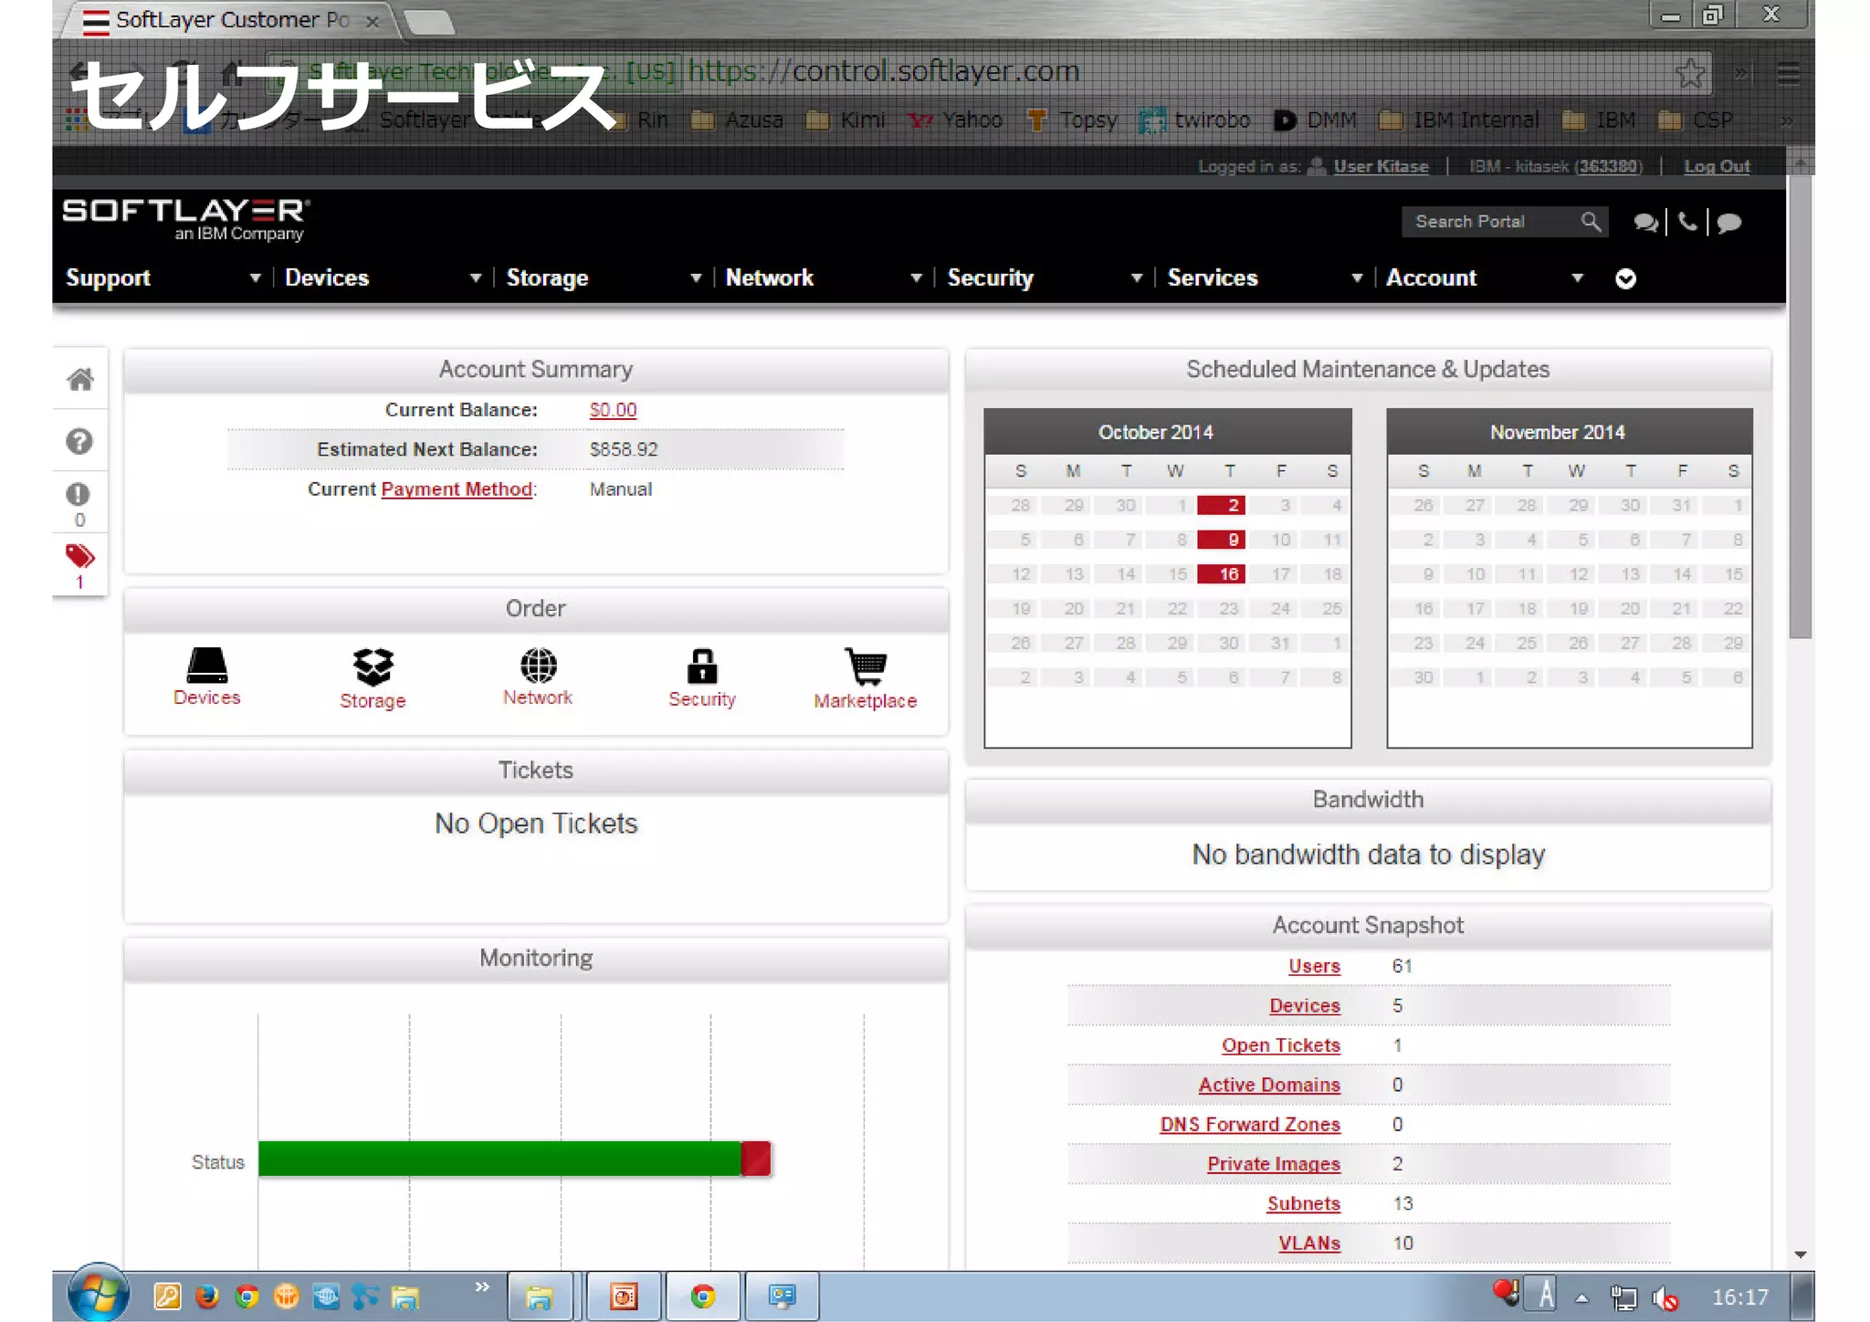Image resolution: width=1870 pixels, height=1322 pixels.
Task: Expand the Network menu arrow
Action: 916,278
